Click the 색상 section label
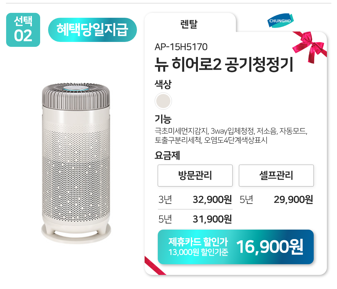 (x=163, y=84)
